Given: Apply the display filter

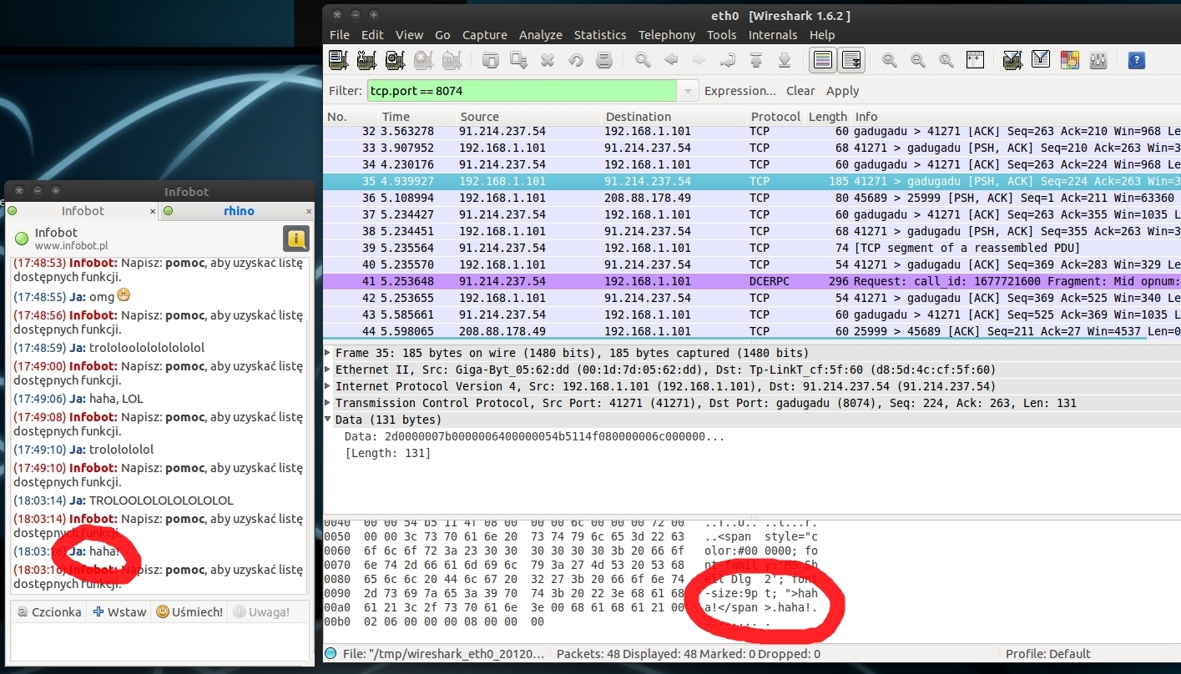Looking at the screenshot, I should (842, 91).
